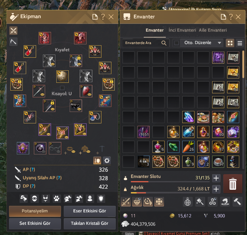
Task: Expand the Oto. Düzenle dropdown
Action: pyautogui.click(x=219, y=43)
